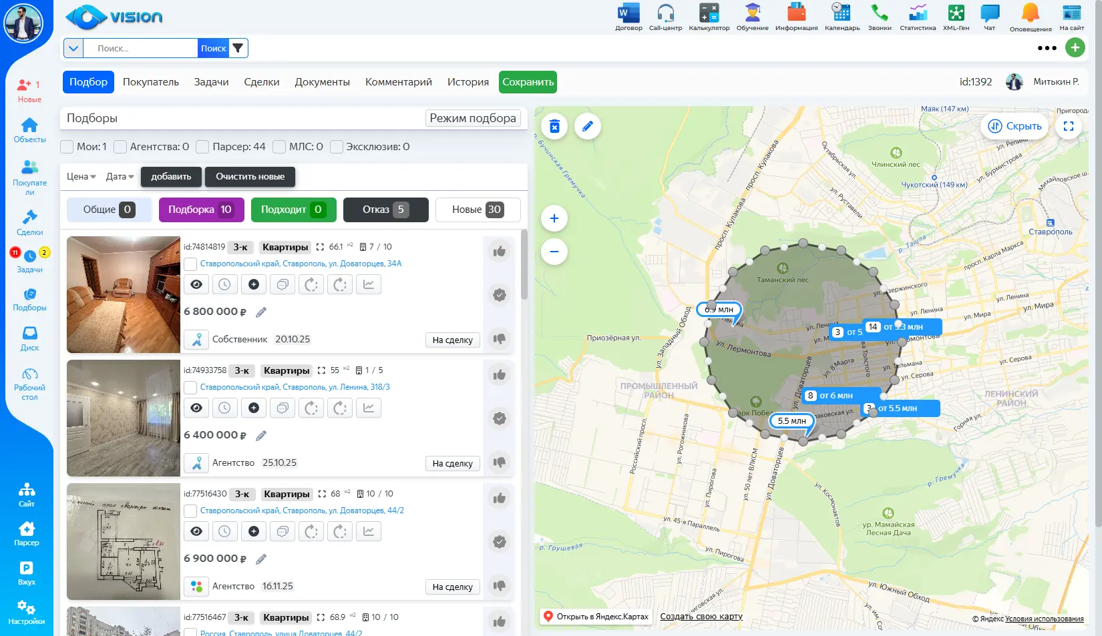The width and height of the screenshot is (1102, 636).
Task: Switch to the Документы tab
Action: [x=322, y=82]
